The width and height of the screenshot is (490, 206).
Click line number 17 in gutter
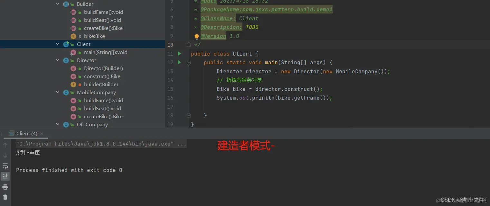170,107
